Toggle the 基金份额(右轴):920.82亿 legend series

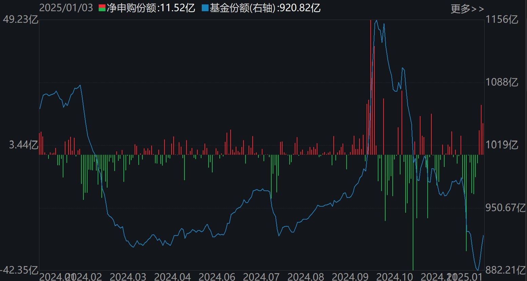[x=265, y=8]
